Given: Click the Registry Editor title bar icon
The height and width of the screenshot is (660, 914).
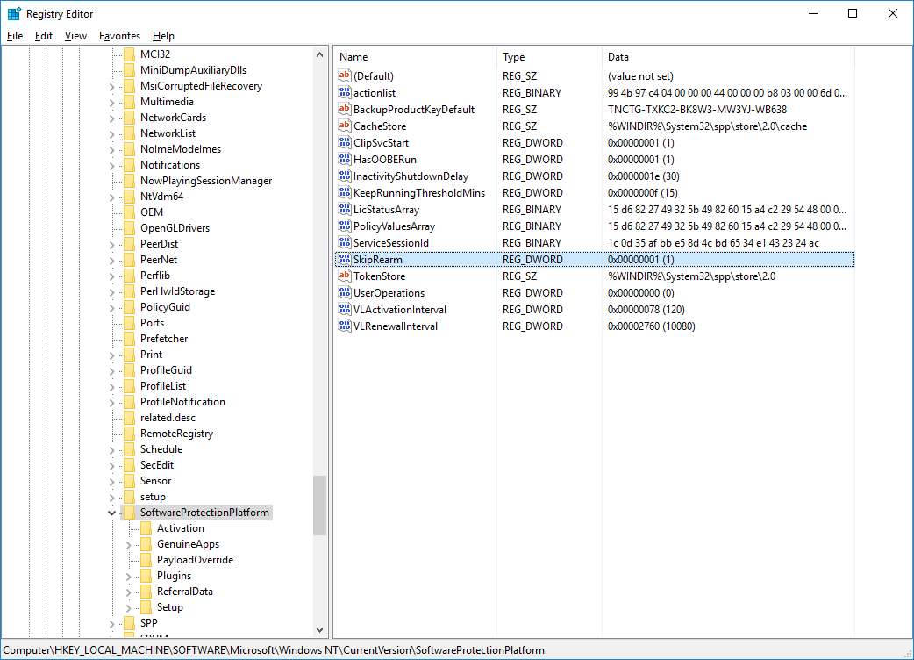Looking at the screenshot, I should tap(14, 13).
